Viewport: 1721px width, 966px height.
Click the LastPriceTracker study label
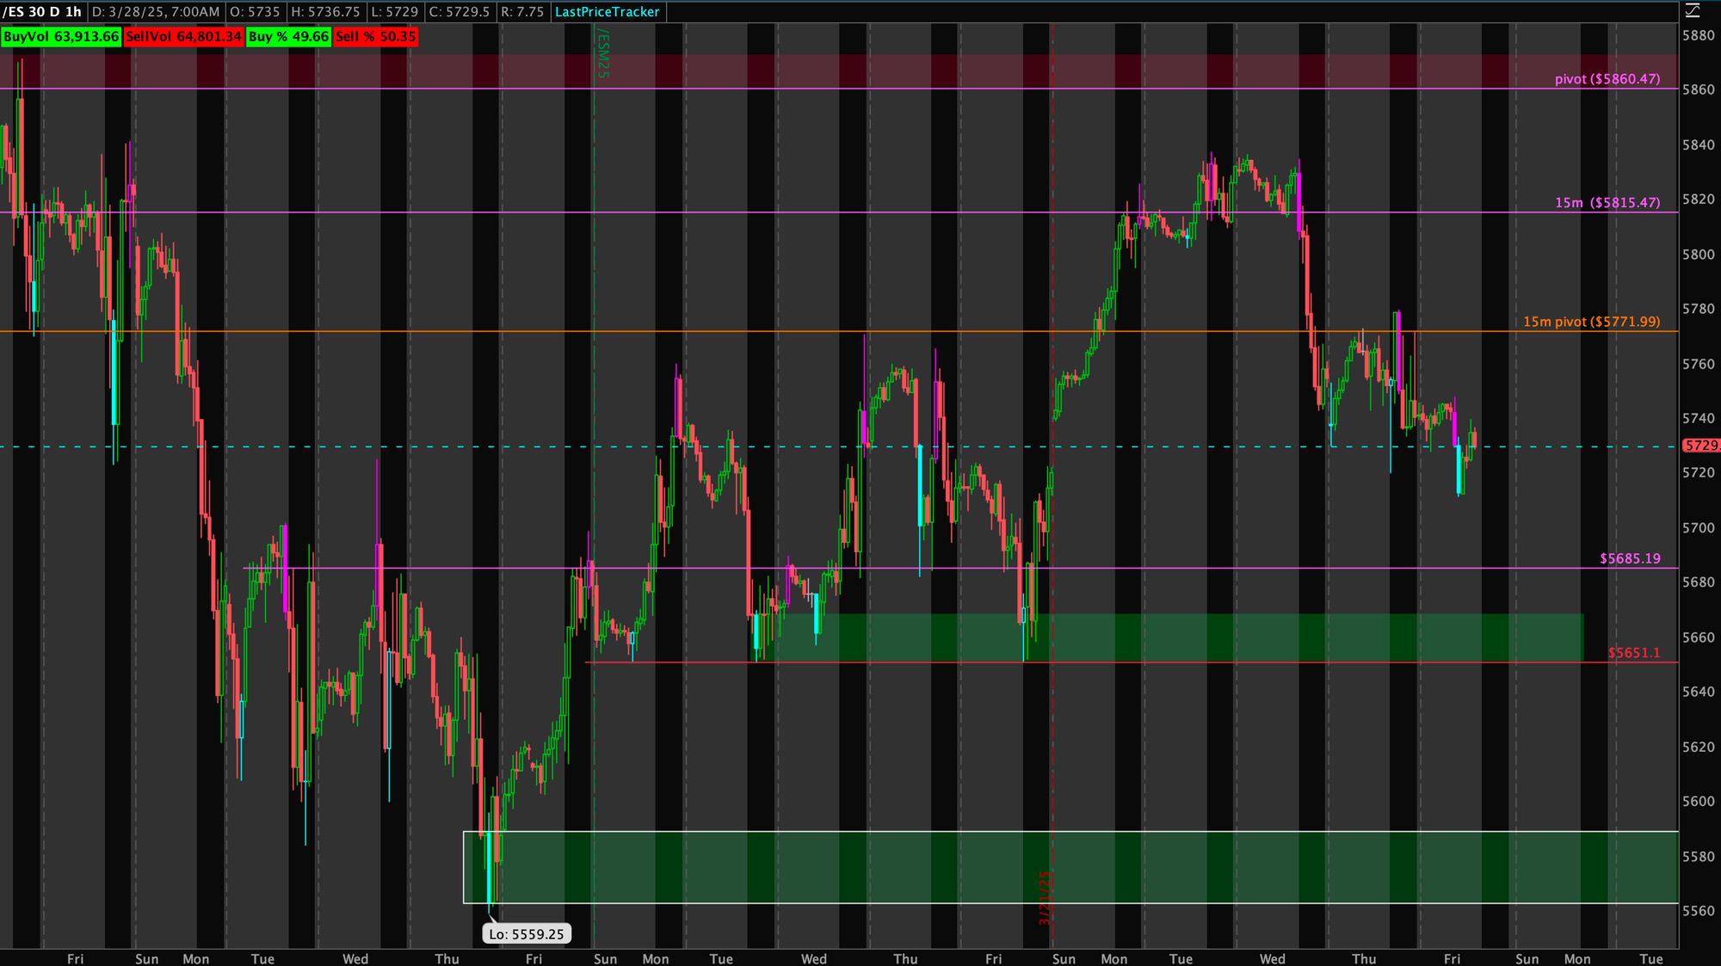607,12
